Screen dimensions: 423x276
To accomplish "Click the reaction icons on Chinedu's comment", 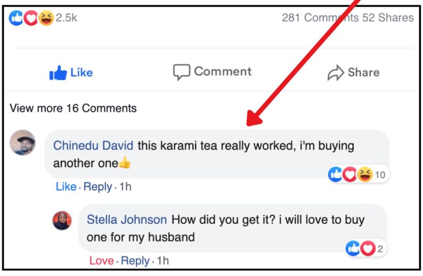I will [350, 175].
